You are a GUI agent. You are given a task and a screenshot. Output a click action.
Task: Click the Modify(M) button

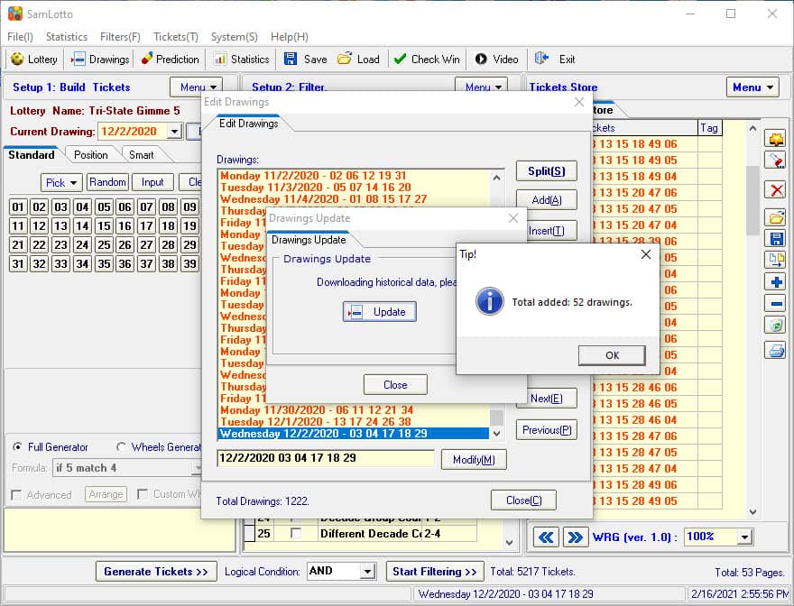click(x=474, y=460)
